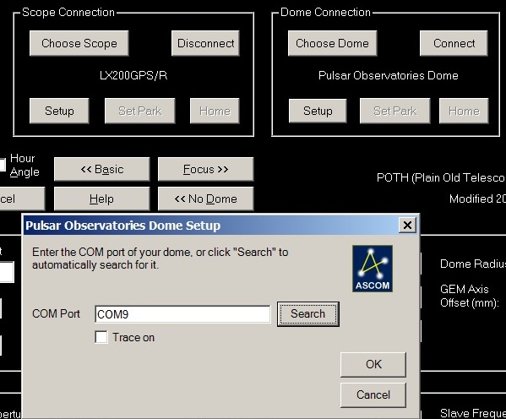This screenshot has height=419, width=506.
Task: Click the Dome Radius label
Action: (473, 264)
